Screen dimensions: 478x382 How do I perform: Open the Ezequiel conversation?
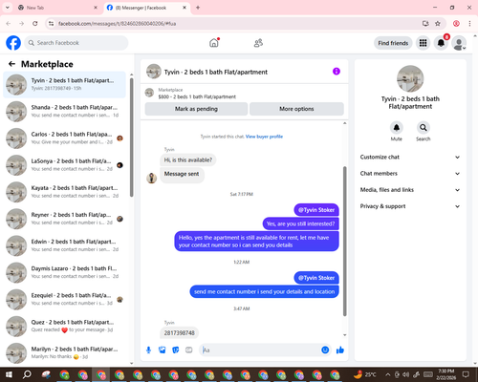(x=64, y=299)
